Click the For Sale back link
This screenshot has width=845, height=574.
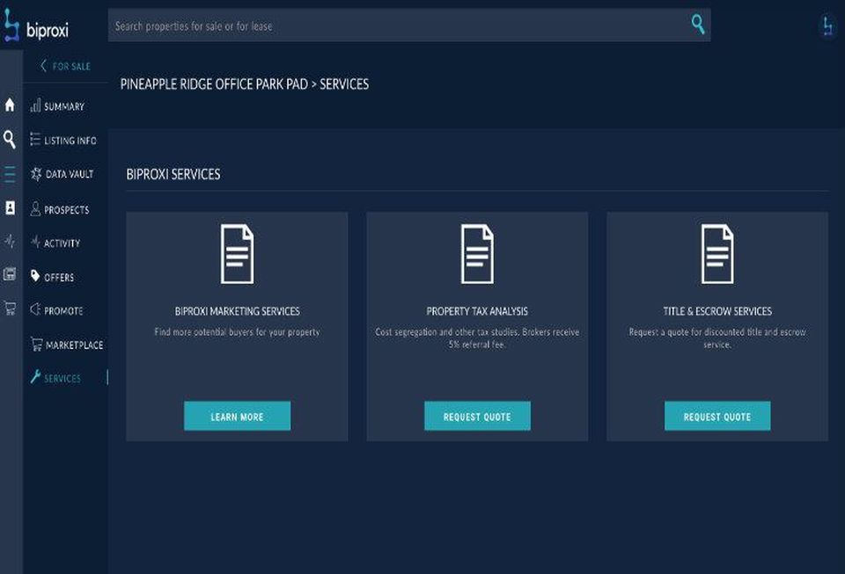pos(70,66)
